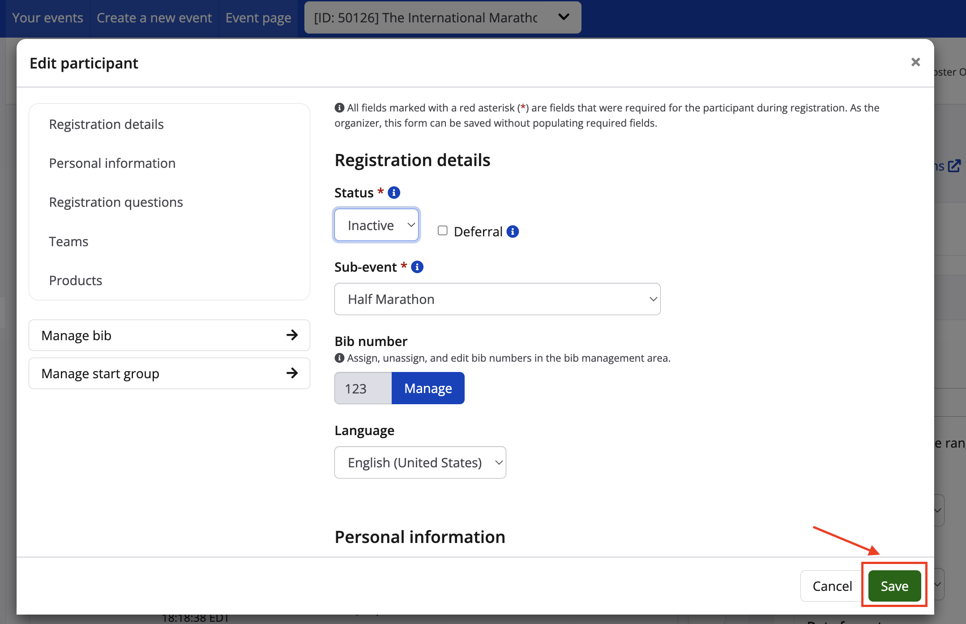Image resolution: width=966 pixels, height=624 pixels.
Task: Click the Status info icon
Action: click(394, 192)
